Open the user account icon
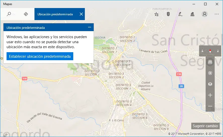The image size is (223, 137). click(205, 14)
